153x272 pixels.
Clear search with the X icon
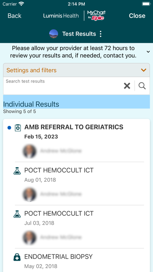pyautogui.click(x=127, y=86)
